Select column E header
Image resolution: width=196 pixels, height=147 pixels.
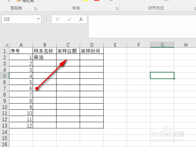115,45
